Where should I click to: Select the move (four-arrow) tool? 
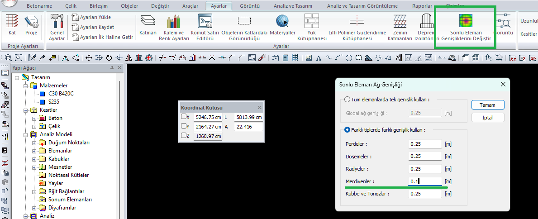[89, 57]
